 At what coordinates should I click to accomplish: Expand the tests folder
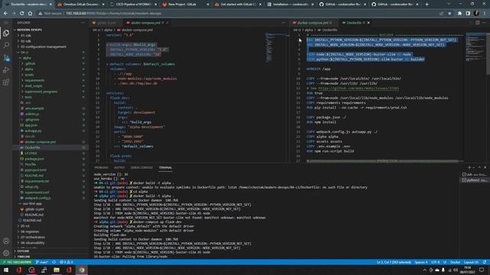tap(28, 97)
